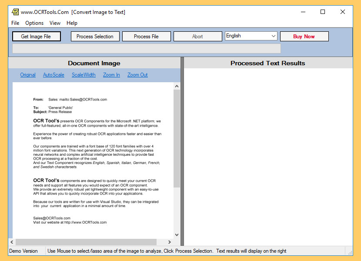Select the AutoScale link

coord(53,75)
